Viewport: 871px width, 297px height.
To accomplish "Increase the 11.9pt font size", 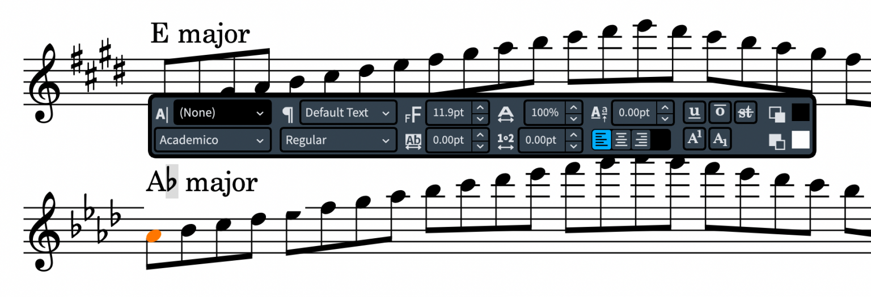I will 480,107.
